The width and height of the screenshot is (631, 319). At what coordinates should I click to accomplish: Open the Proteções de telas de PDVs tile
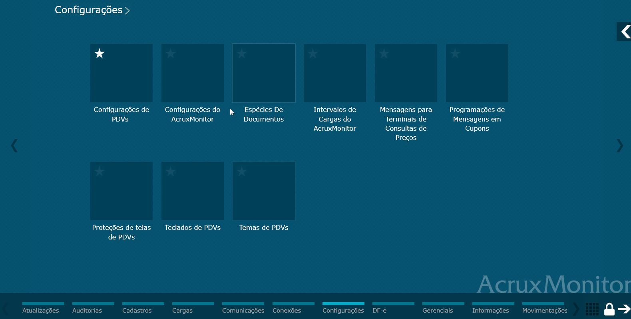[x=121, y=191]
